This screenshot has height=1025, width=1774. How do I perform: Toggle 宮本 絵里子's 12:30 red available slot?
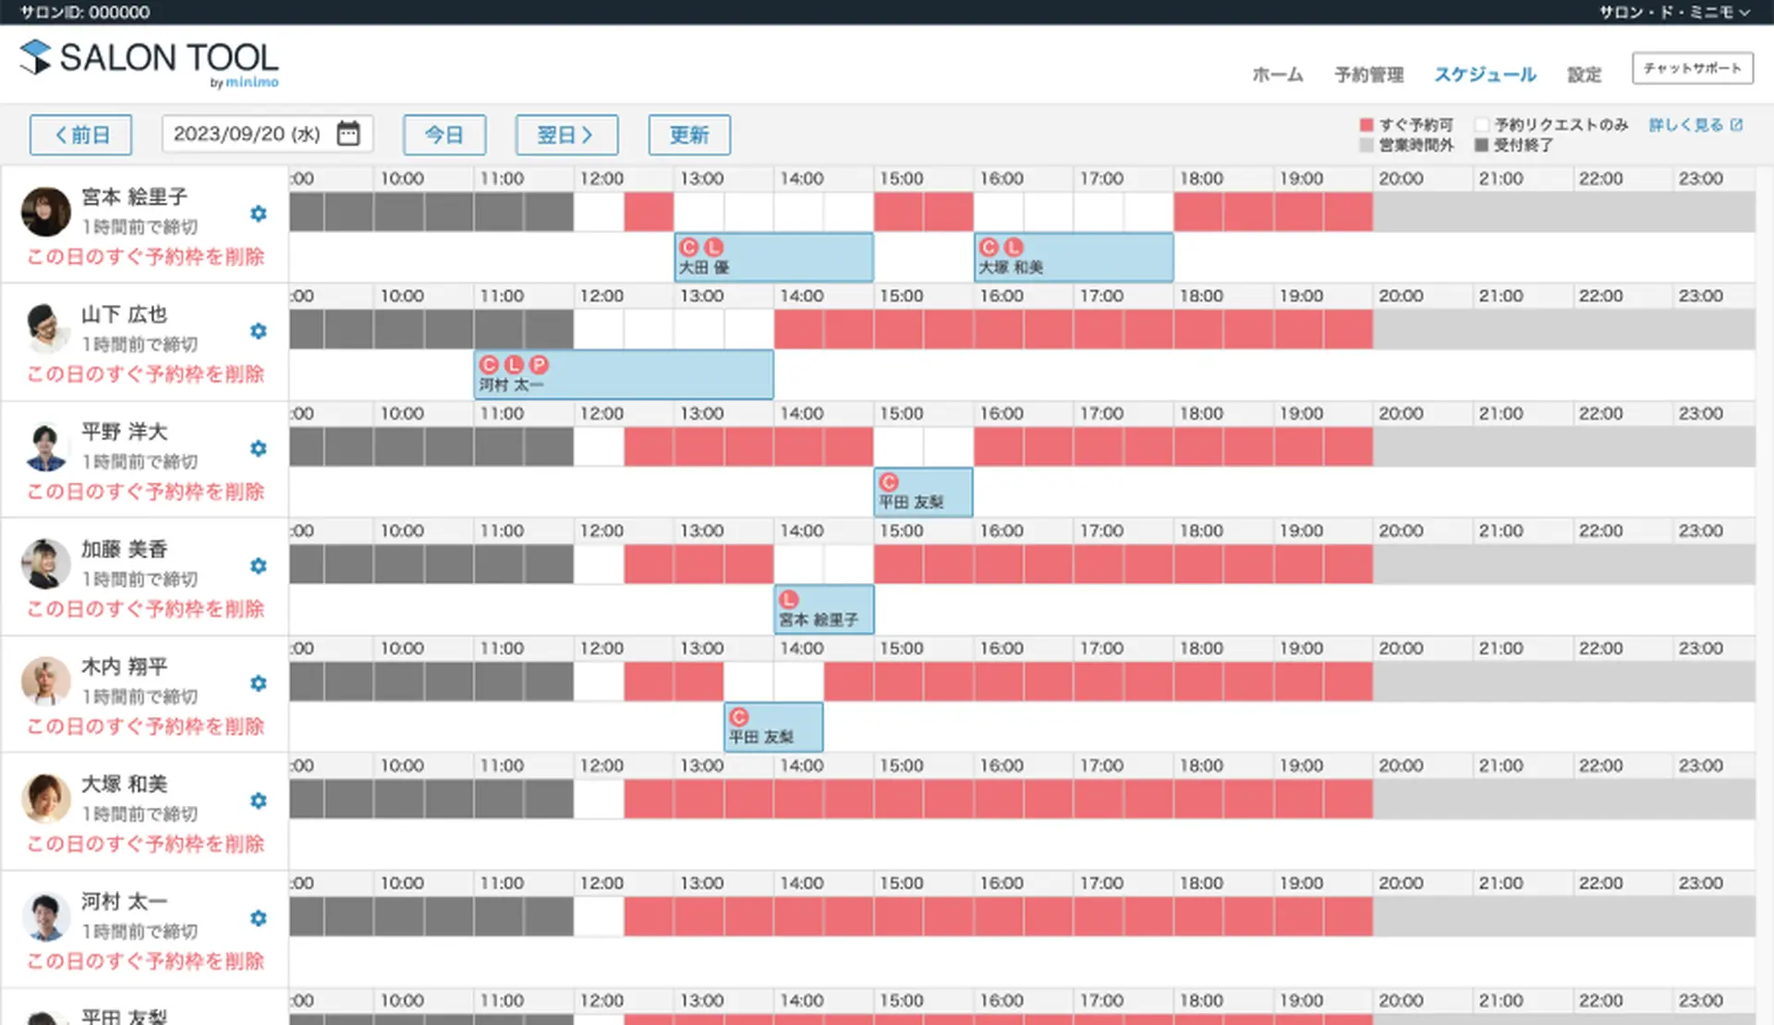click(x=649, y=213)
